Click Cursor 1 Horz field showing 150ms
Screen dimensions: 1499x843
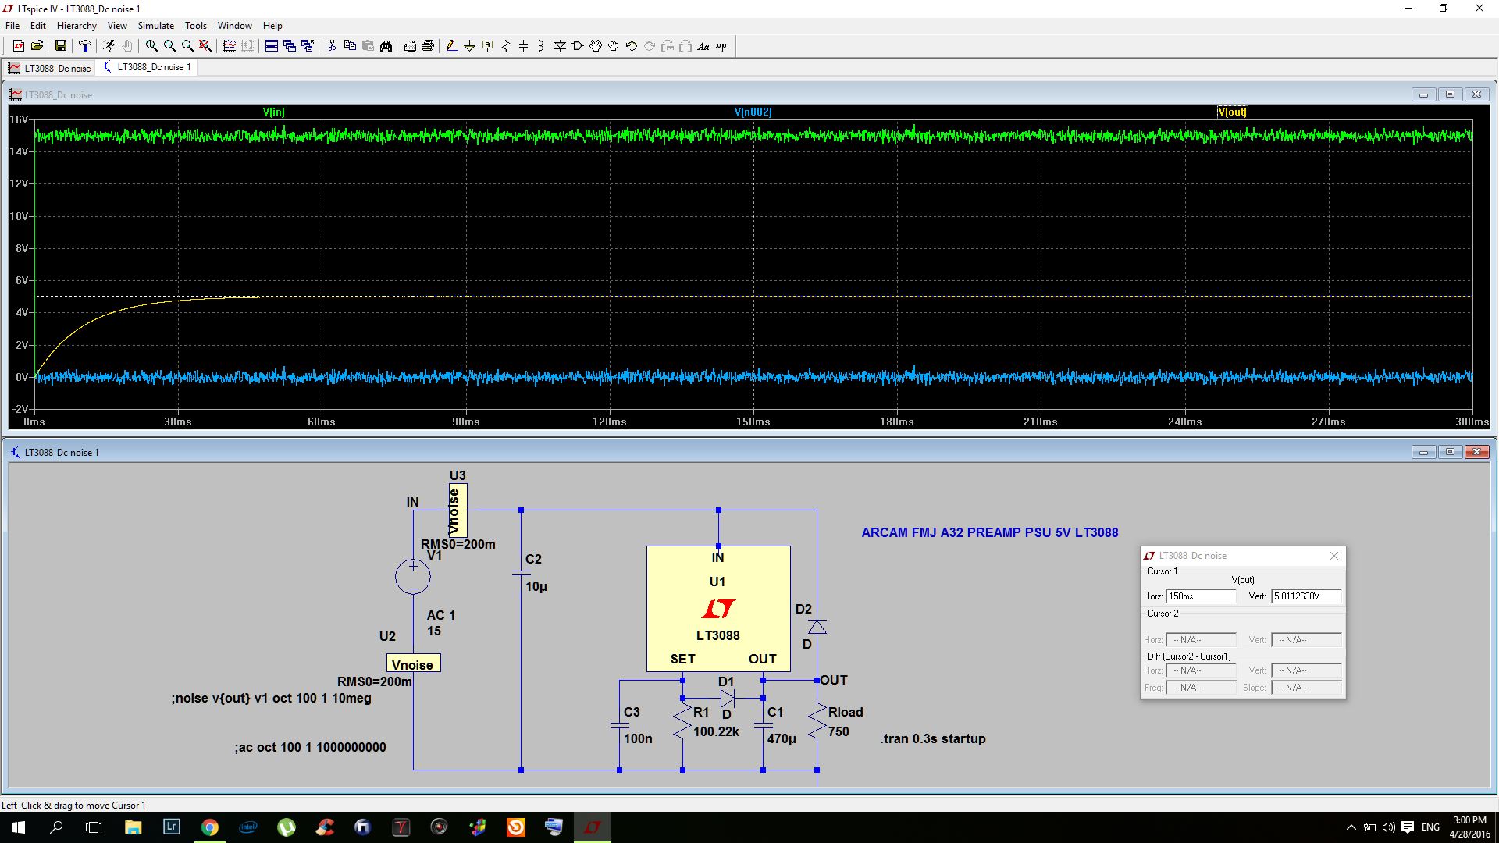1201,596
